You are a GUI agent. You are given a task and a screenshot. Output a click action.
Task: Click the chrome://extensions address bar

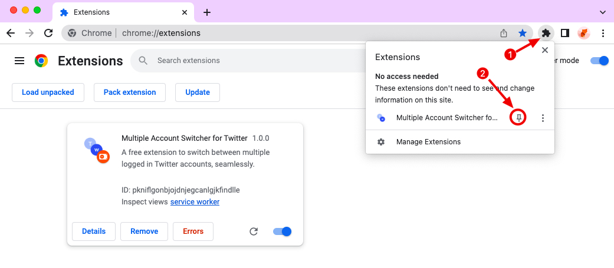tap(298, 33)
